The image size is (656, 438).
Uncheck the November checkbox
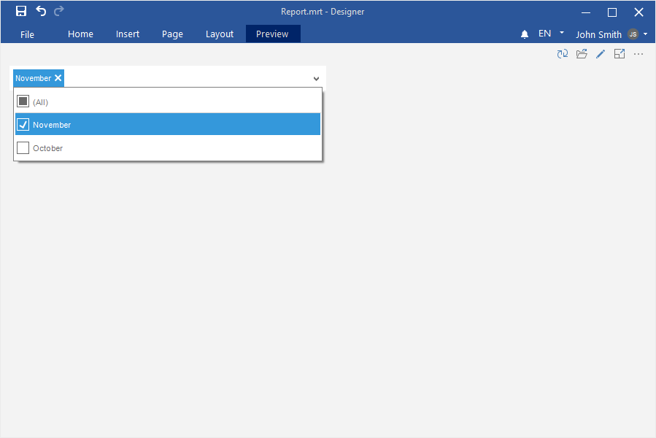[x=23, y=125]
